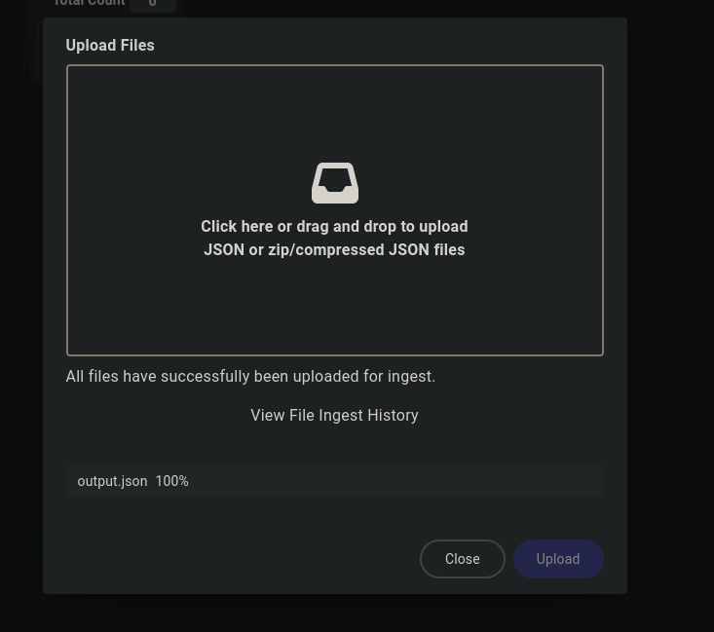The height and width of the screenshot is (632, 714).
Task: Click the Total Count label
Action: click(x=89, y=4)
